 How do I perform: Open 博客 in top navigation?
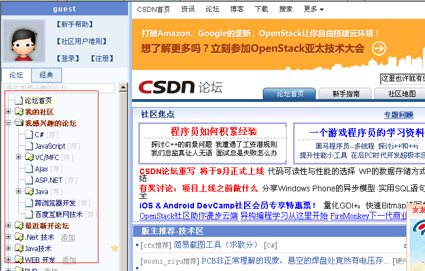(x=237, y=9)
